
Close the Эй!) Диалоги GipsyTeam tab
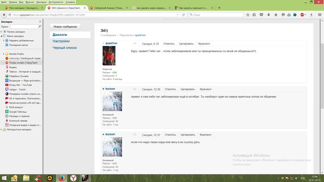tap(85, 8)
